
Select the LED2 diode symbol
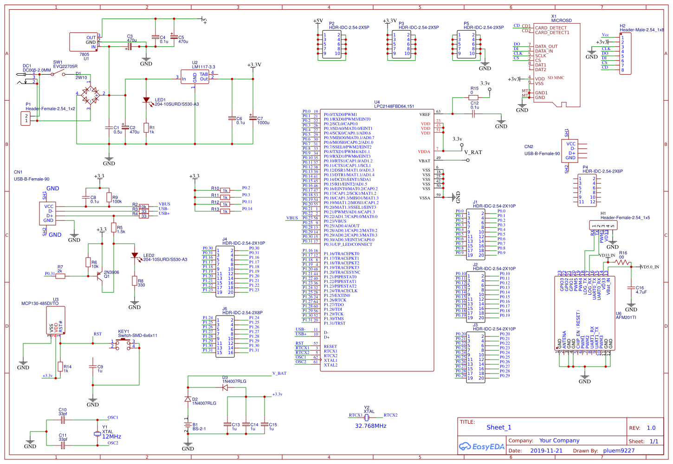click(x=135, y=256)
